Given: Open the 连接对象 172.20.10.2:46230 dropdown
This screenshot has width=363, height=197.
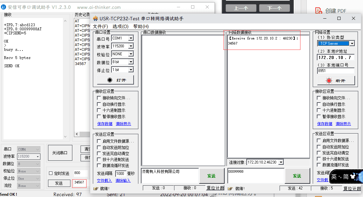Looking at the screenshot, I should click(281, 162).
